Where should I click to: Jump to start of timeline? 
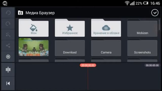click(x=8, y=83)
